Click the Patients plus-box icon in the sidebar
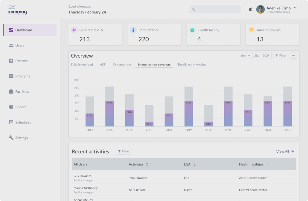This screenshot has width=308, height=201. [x=11, y=61]
